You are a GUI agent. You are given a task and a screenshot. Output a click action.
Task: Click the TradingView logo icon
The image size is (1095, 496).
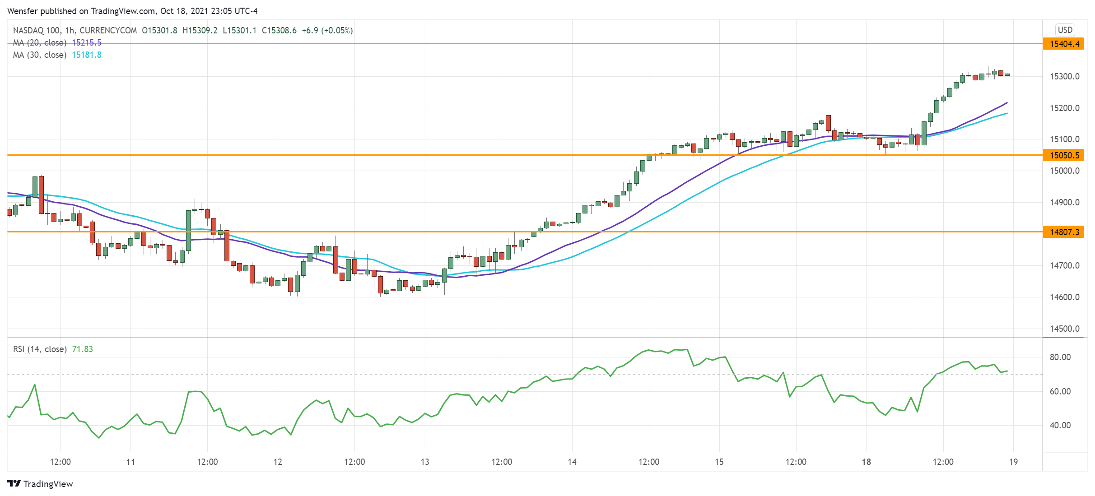click(x=14, y=483)
